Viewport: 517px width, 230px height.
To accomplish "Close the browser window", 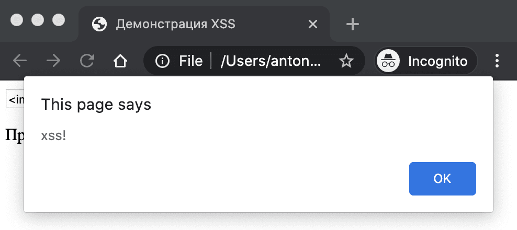I will click(x=17, y=20).
